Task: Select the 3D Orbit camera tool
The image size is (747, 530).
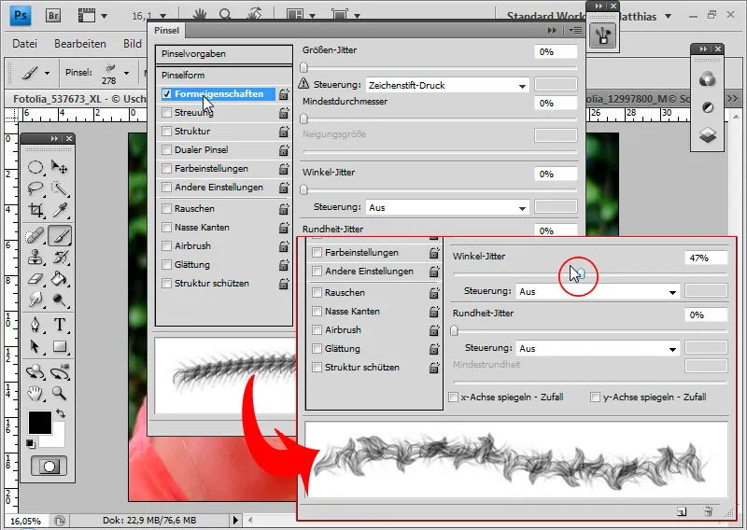Action: point(60,371)
